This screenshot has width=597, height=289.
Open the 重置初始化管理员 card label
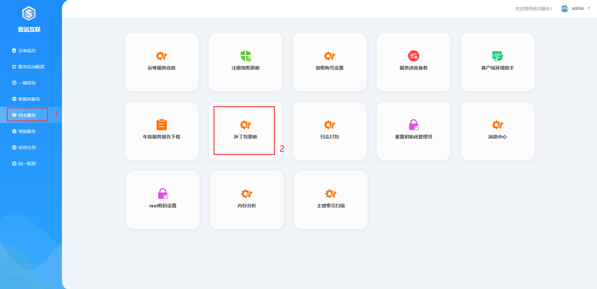(414, 137)
